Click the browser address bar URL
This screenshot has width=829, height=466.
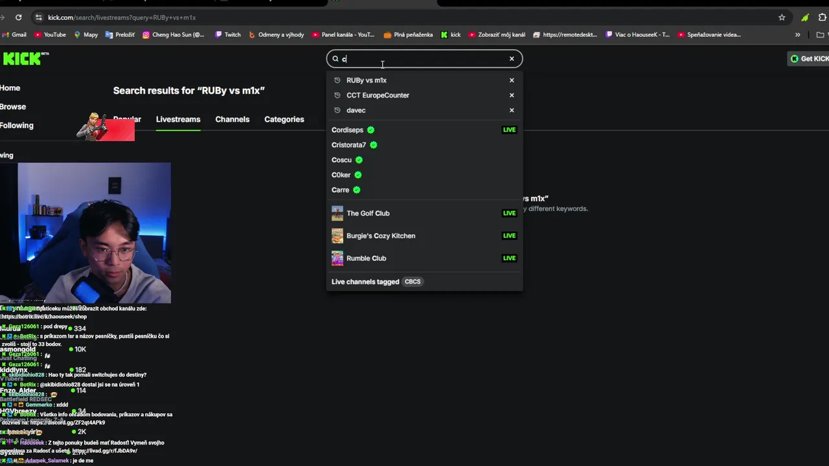click(122, 17)
